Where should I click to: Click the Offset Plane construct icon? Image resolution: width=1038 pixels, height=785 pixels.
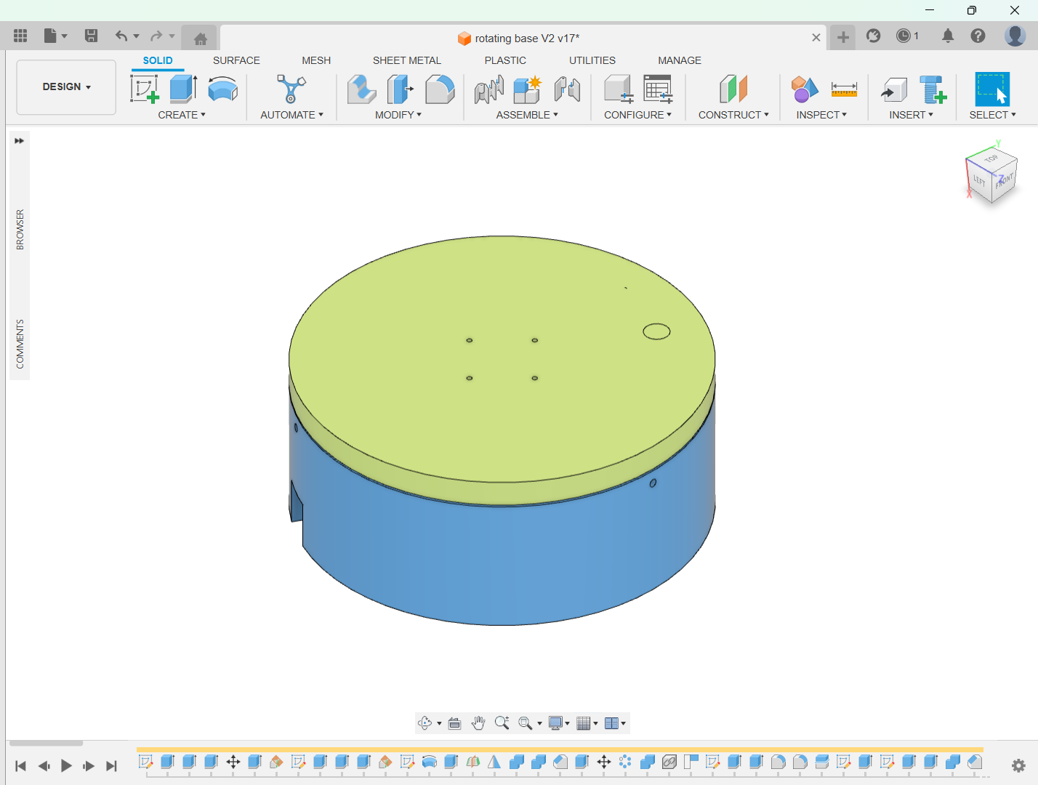click(x=733, y=89)
